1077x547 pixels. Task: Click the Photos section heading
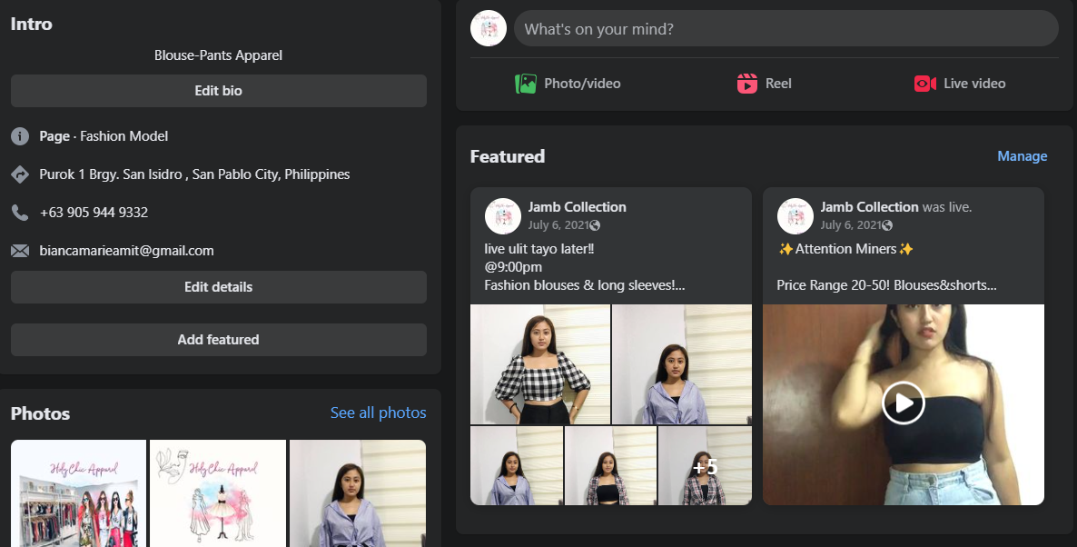click(41, 413)
